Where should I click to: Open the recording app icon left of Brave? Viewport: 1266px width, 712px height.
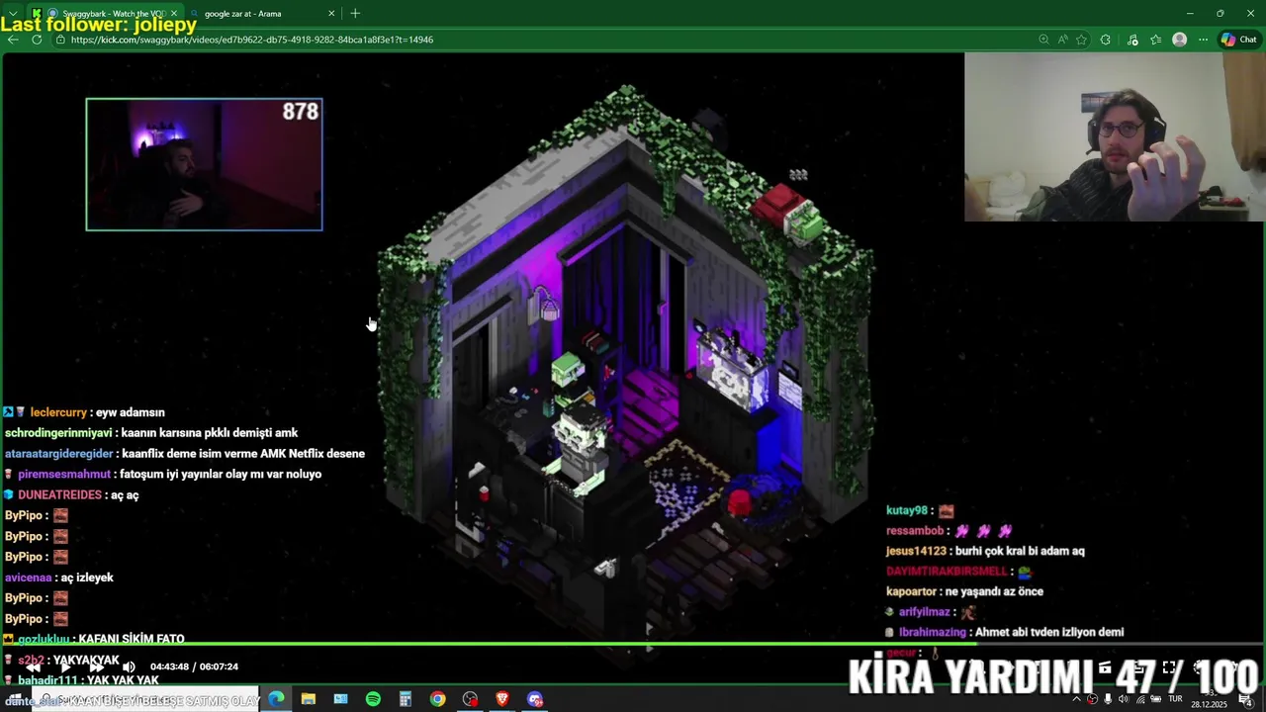coord(470,699)
